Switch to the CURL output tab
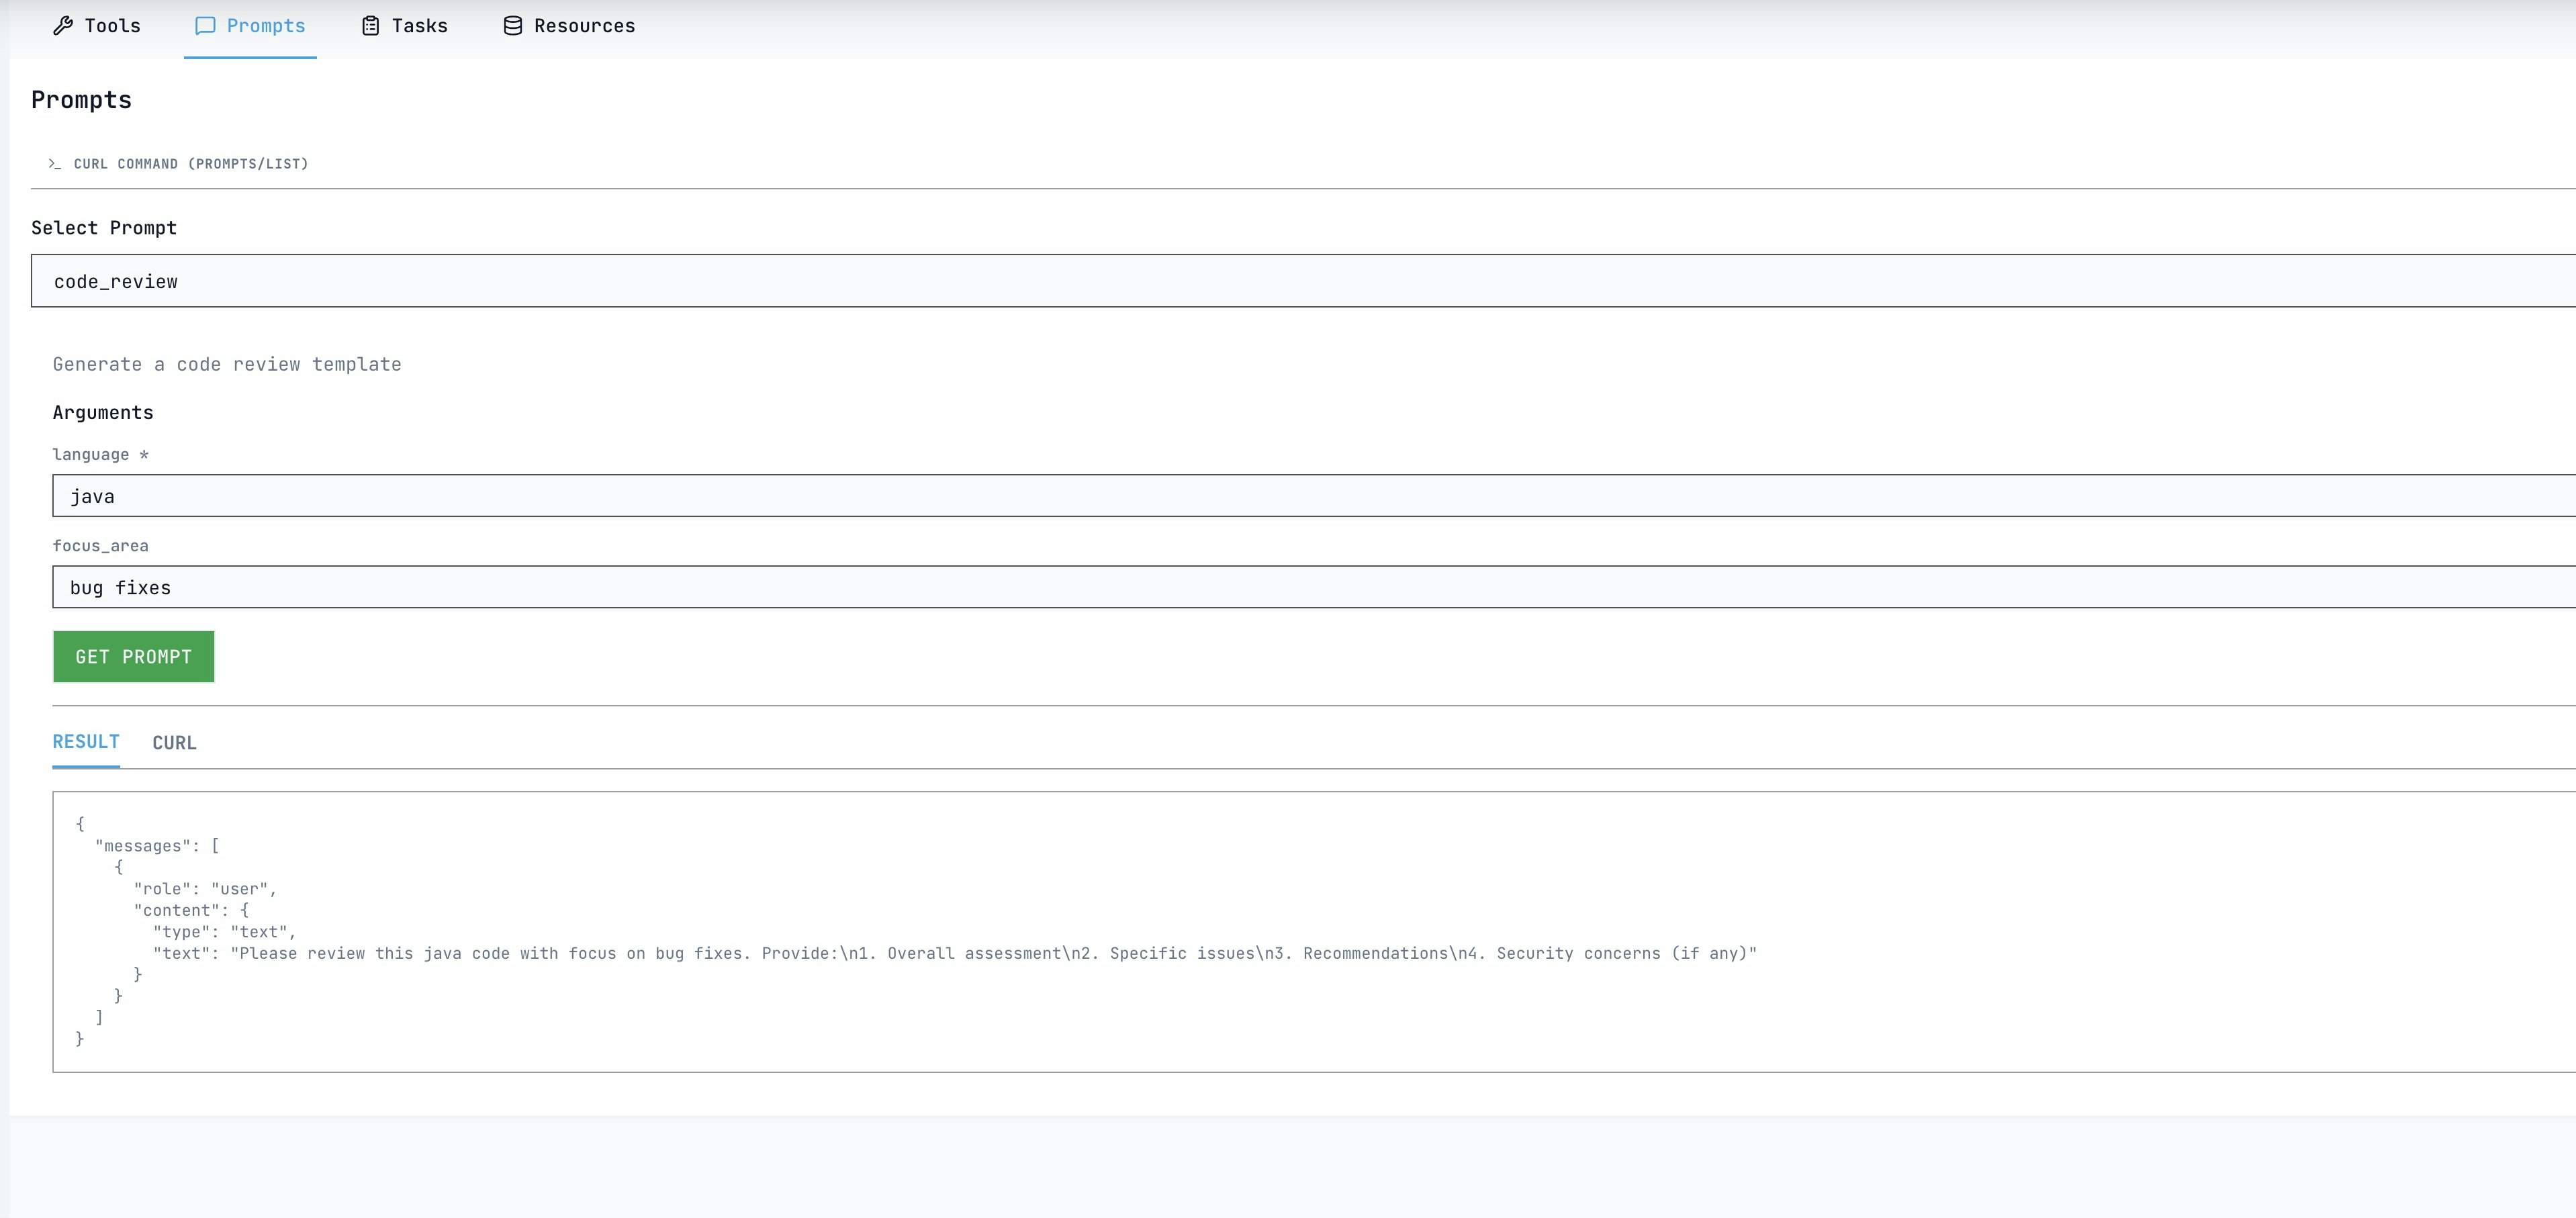The image size is (2576, 1218). pyautogui.click(x=174, y=743)
